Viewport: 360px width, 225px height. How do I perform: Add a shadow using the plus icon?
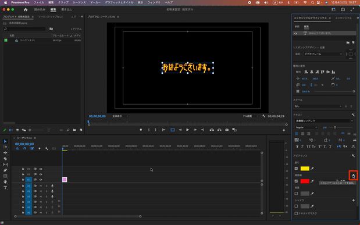click(x=354, y=201)
